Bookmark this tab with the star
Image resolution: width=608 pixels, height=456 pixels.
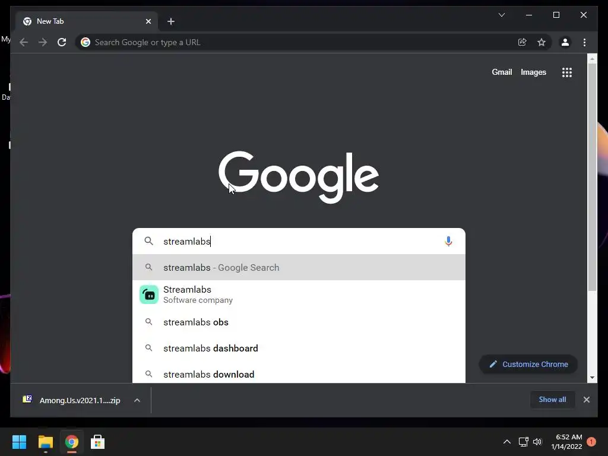point(541,42)
